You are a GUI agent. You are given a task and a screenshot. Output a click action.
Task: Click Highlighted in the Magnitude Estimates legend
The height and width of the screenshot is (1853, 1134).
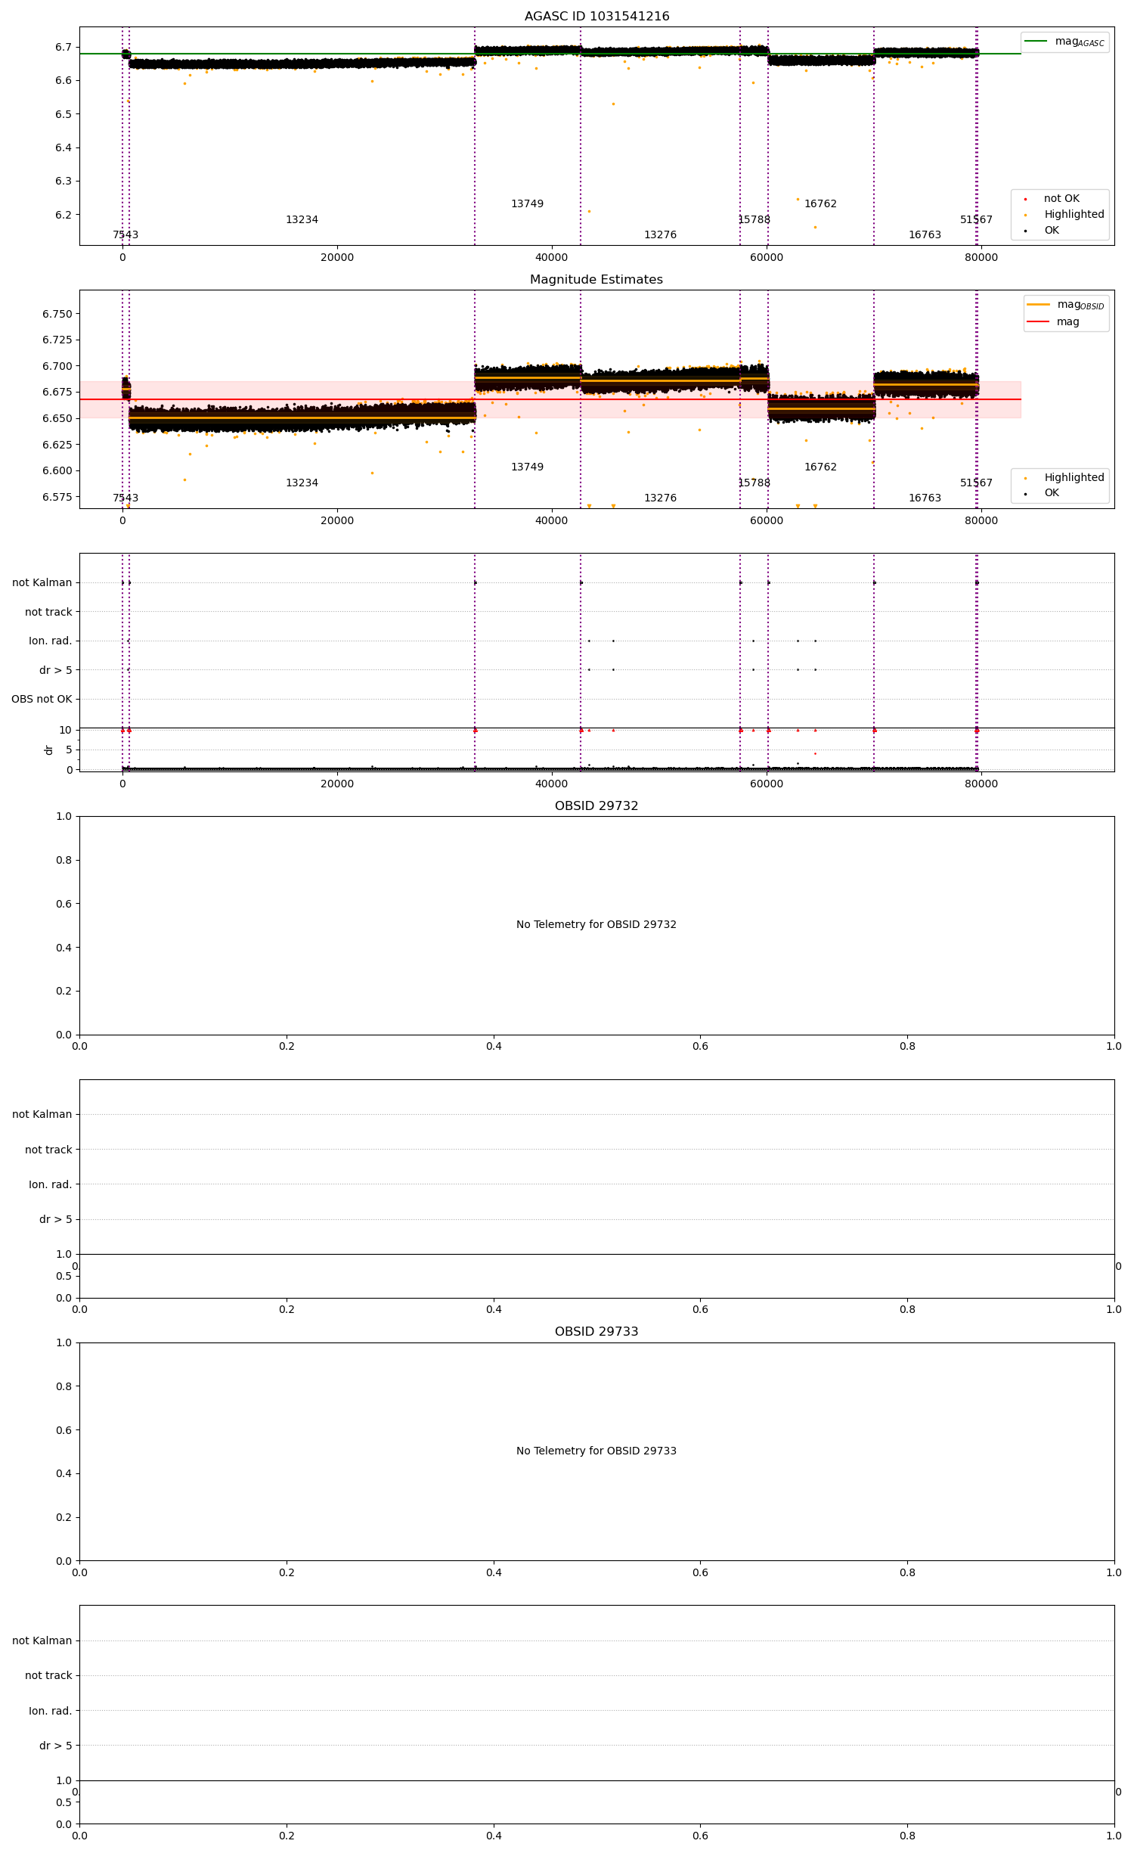pos(1064,477)
